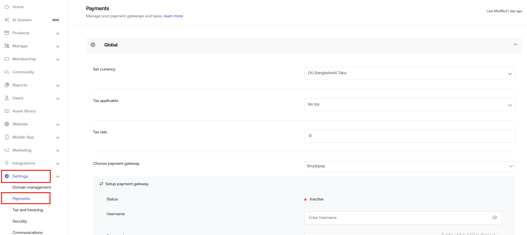Expand the Products menu chevron
This screenshot has width=527, height=235.
58,33
